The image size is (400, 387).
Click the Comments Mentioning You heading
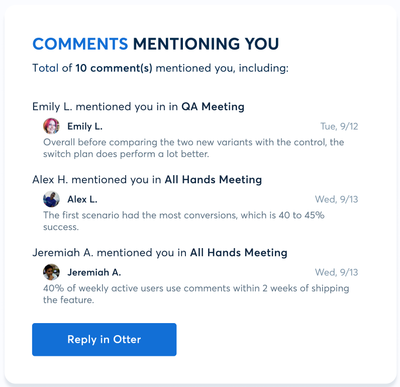pyautogui.click(x=155, y=44)
